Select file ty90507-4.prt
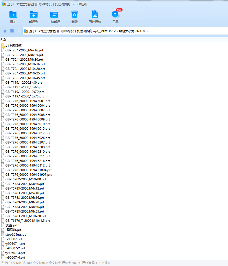This screenshot has width=228, height=266. 15,258
